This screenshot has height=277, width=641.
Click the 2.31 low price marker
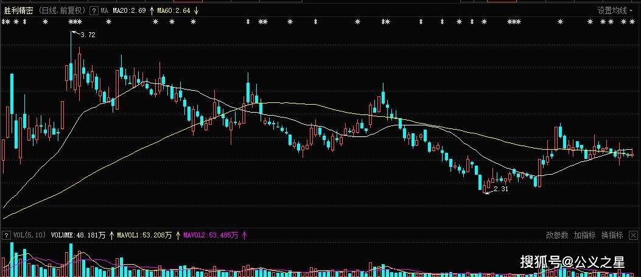click(x=500, y=189)
